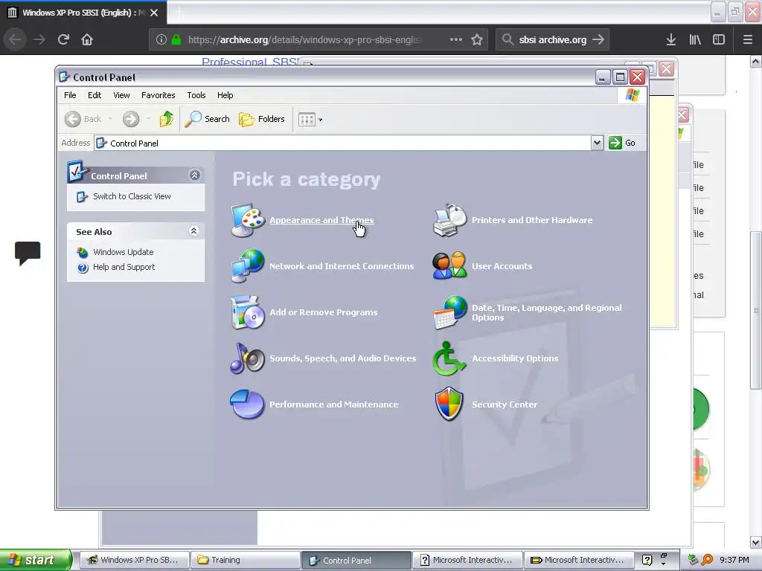Click the Firefox search box
Screen dimensions: 762x571
pos(553,39)
